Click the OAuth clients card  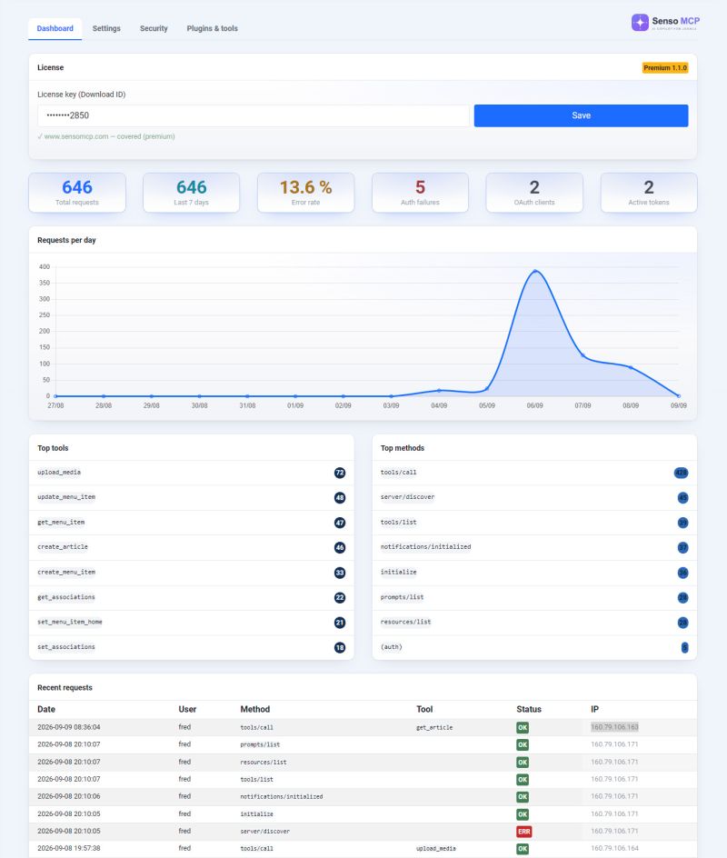coord(534,193)
